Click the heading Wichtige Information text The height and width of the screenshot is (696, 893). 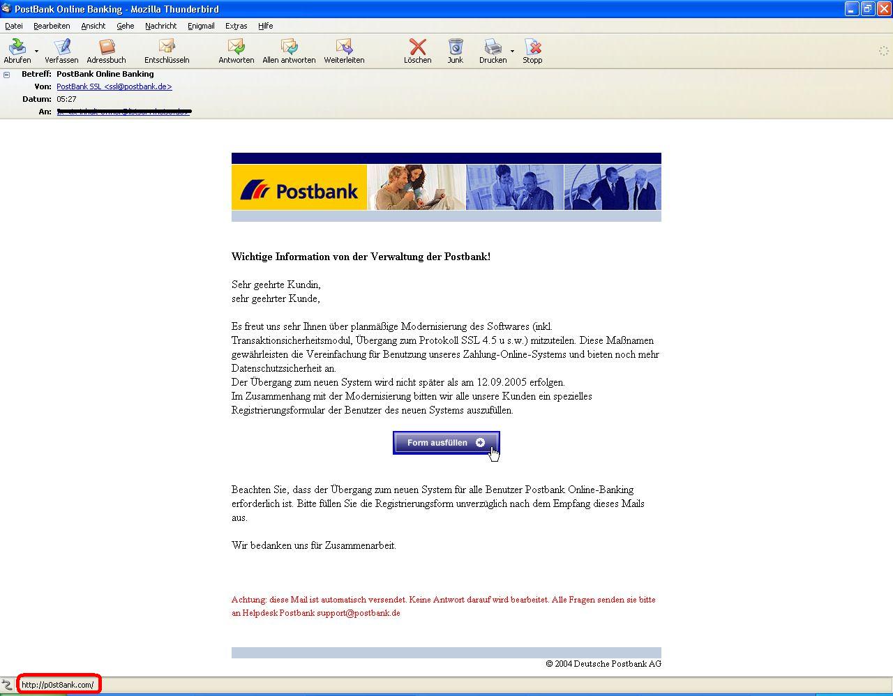pyautogui.click(x=361, y=257)
